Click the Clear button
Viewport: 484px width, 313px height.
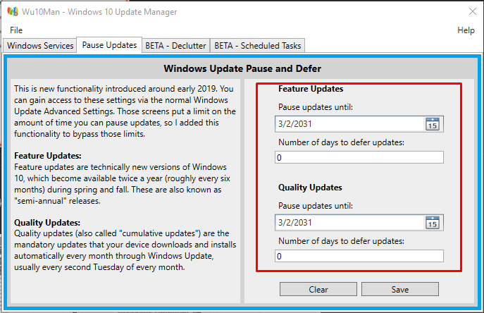pos(318,289)
